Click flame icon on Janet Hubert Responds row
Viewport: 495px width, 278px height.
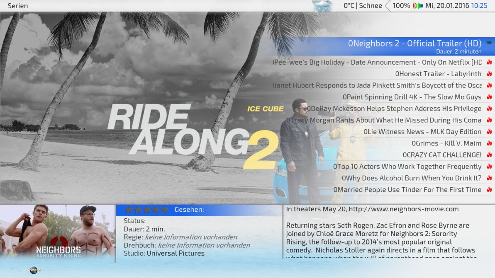(489, 85)
